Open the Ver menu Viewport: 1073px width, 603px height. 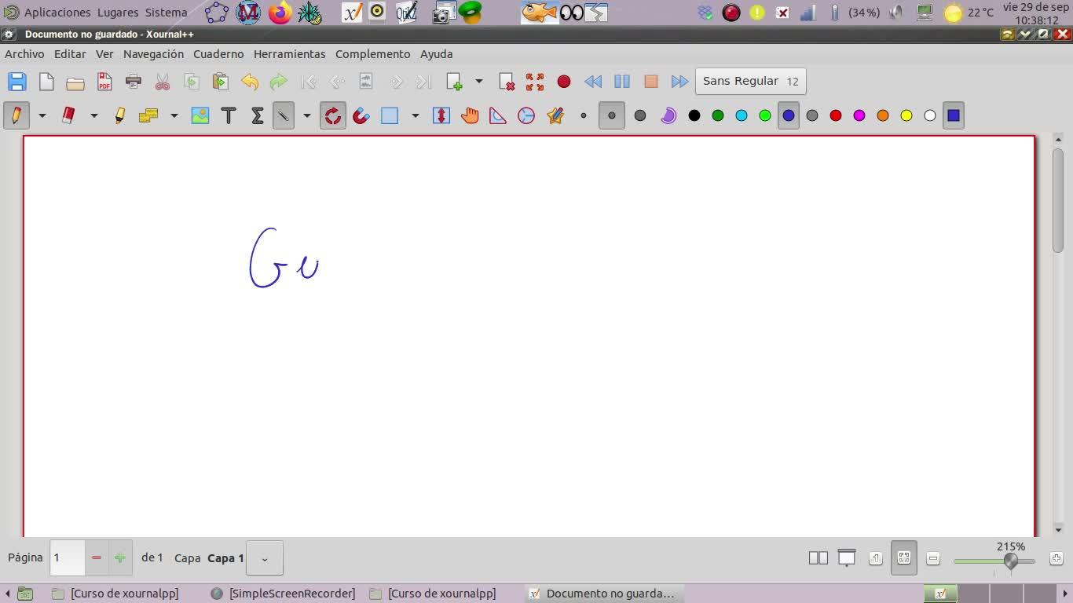pyautogui.click(x=104, y=54)
